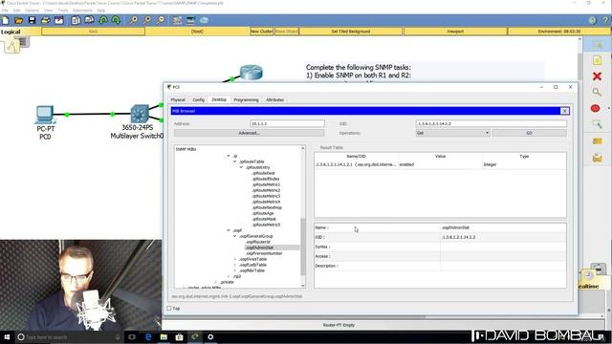This screenshot has height=344, width=612.
Task: Open File Explorer from the taskbar
Action: tap(164, 337)
